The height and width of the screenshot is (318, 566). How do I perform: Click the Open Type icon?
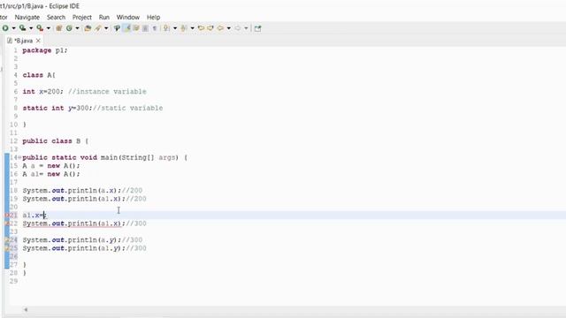pos(88,28)
